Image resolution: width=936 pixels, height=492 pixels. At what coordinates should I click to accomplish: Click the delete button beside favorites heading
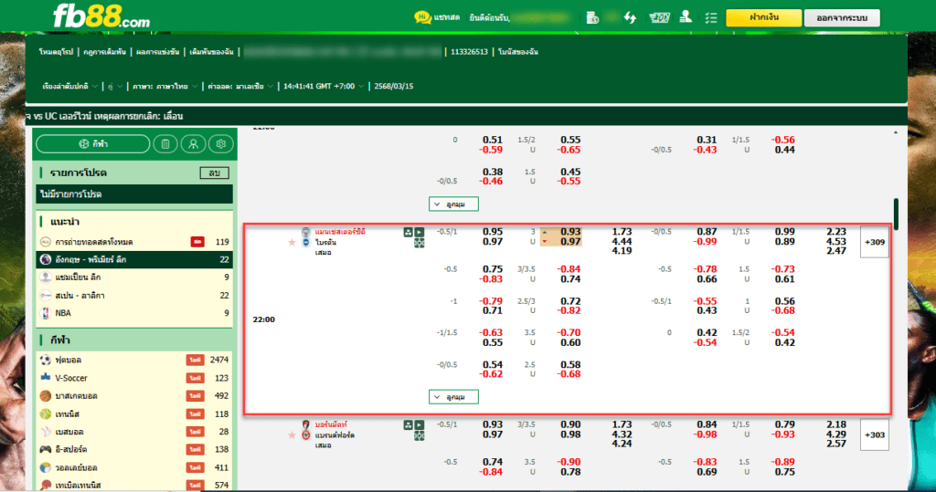[214, 173]
